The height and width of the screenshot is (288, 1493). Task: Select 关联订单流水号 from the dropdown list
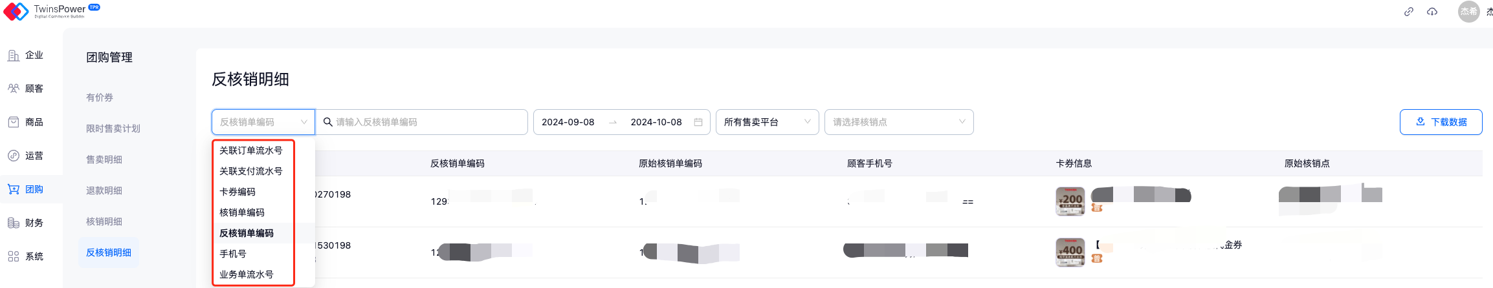[251, 150]
